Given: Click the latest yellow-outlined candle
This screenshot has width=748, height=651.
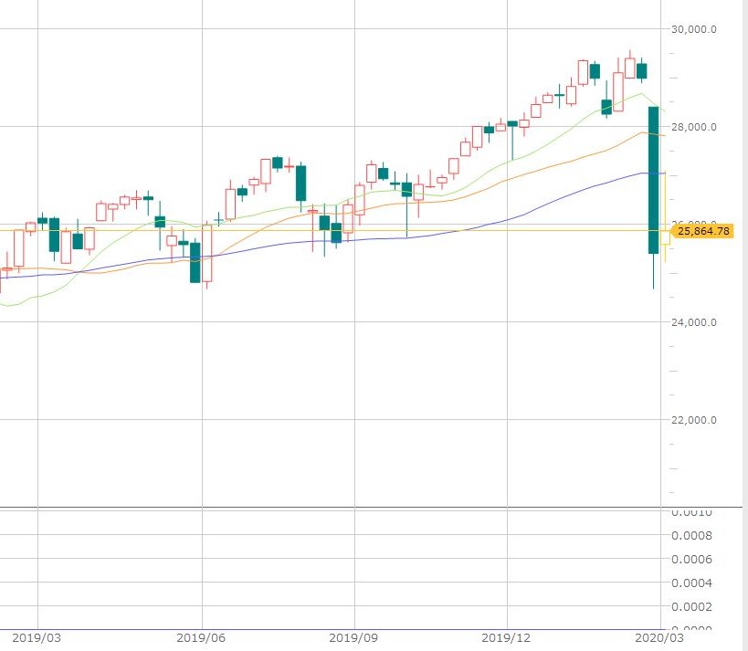Looking at the screenshot, I should 665,237.
